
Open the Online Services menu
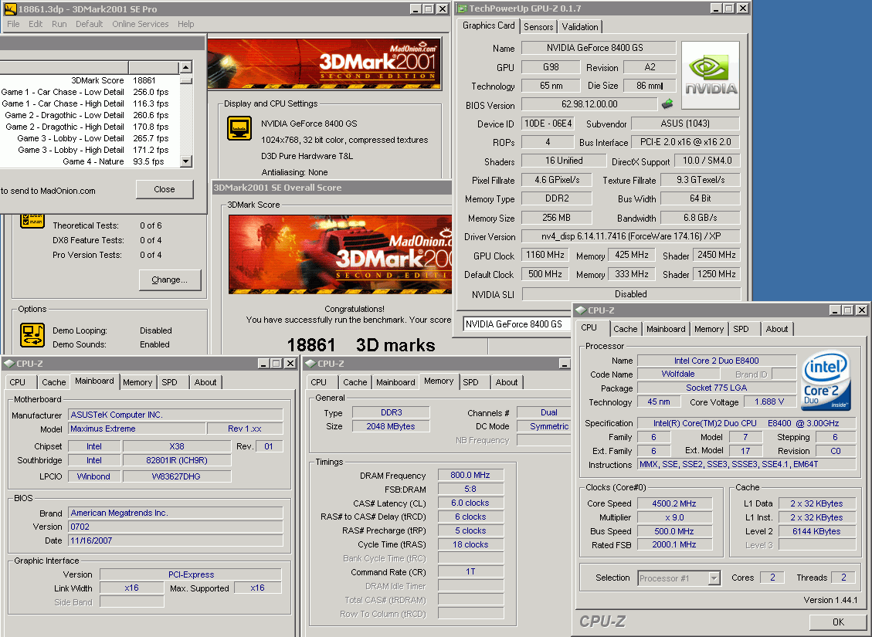click(x=140, y=24)
